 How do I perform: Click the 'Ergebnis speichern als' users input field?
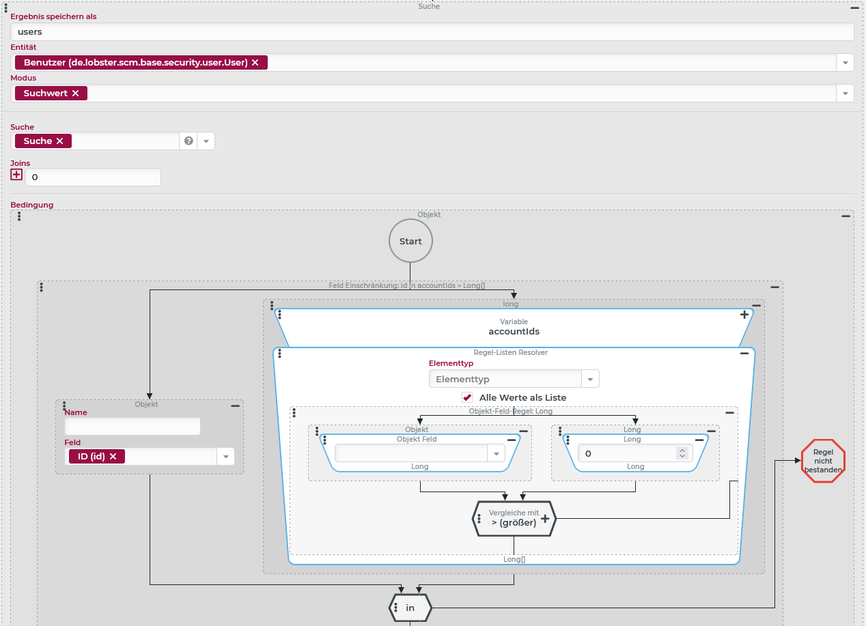coord(432,32)
